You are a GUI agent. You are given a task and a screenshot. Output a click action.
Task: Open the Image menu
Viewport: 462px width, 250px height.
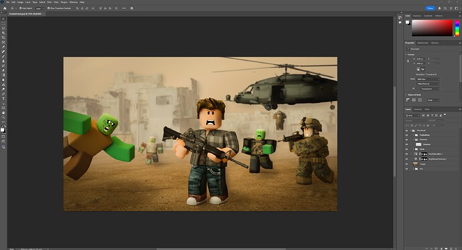20,2
